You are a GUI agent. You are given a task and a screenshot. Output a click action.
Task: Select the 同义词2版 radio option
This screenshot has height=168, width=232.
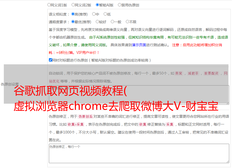73,5
